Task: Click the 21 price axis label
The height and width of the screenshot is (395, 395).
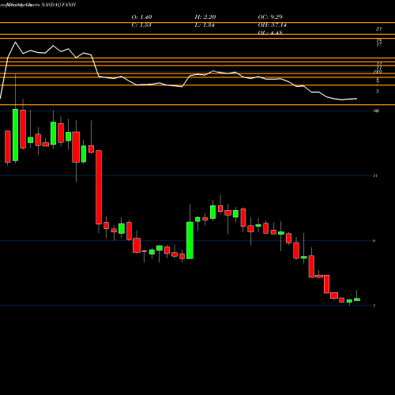Action: coord(378,29)
